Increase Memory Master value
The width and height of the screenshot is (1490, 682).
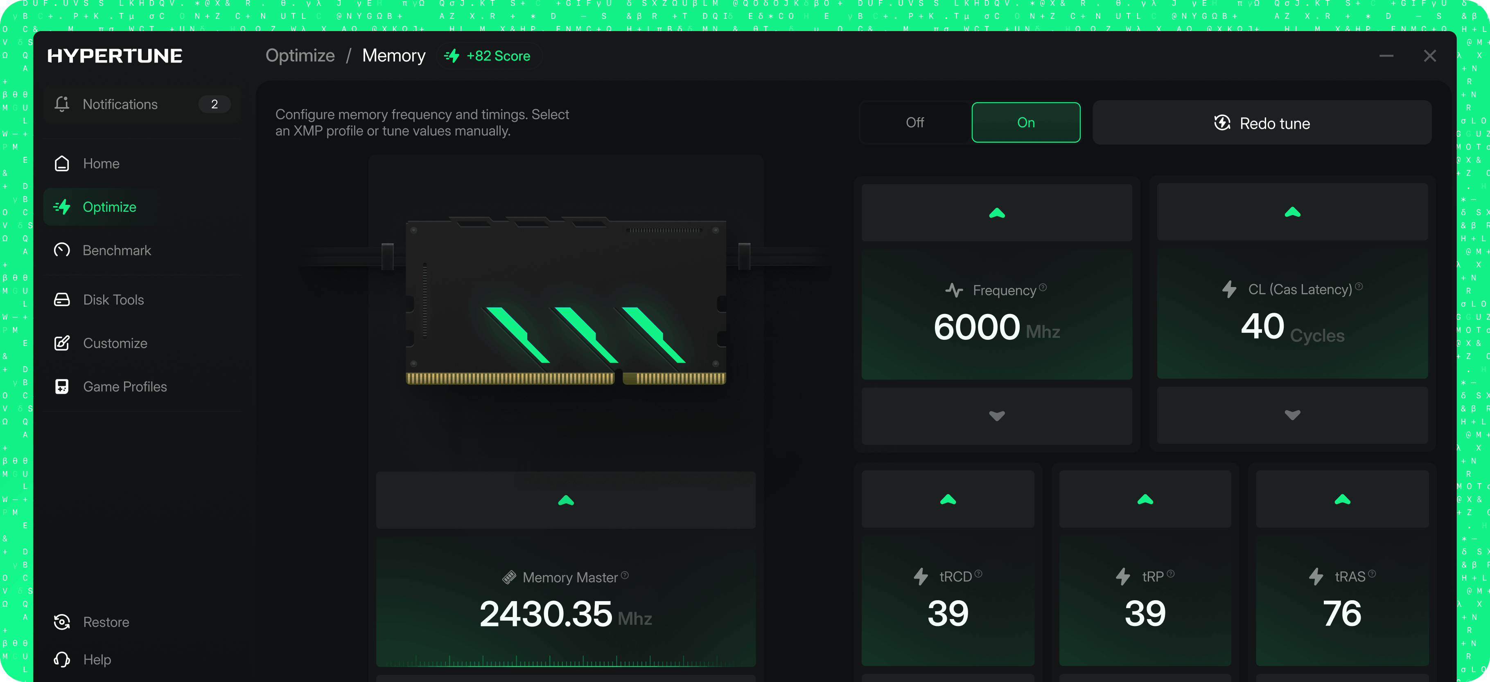(566, 500)
